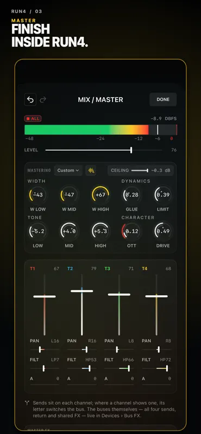Select the blue T2 track label
The image size is (201, 434).
[70, 269]
